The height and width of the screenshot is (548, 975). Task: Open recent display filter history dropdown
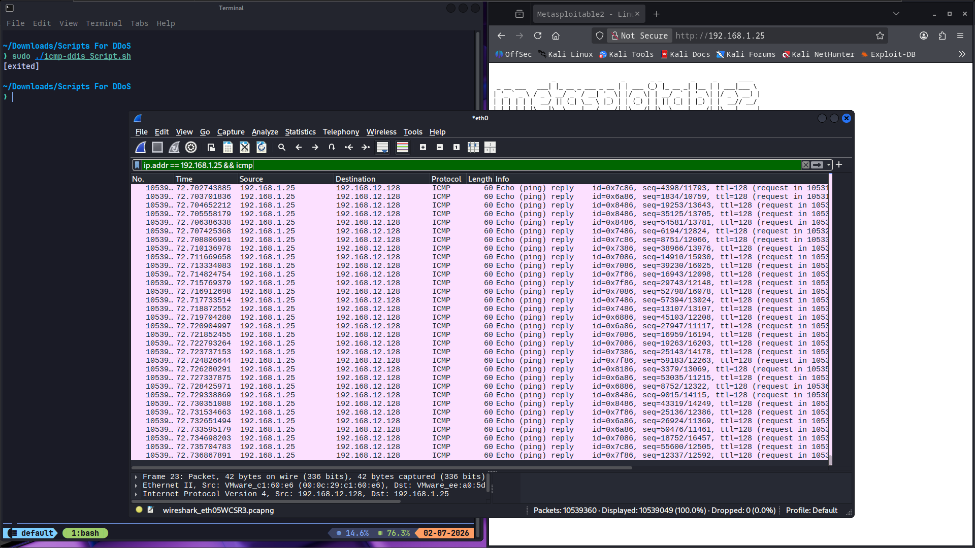829,165
